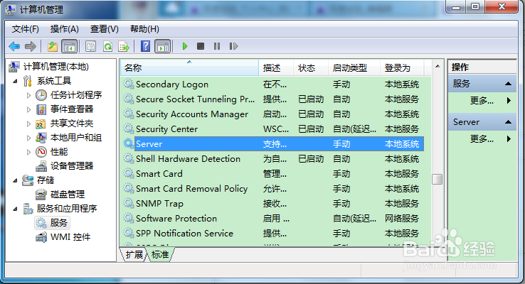525x284 pixels.
Task: Click the Forward arrow toolbar icon
Action: [31, 46]
